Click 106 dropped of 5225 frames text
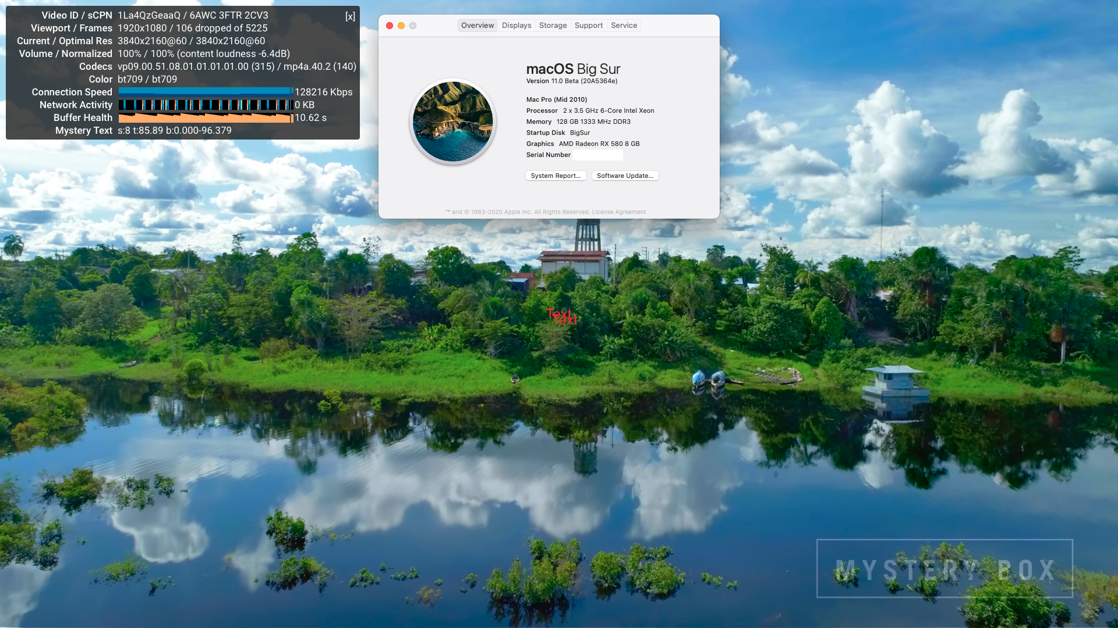This screenshot has height=628, width=1118. click(x=222, y=28)
